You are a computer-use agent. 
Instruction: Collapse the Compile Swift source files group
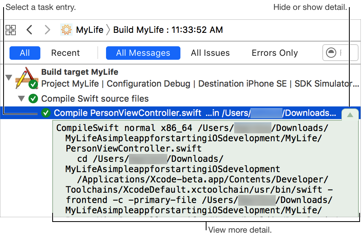(21, 98)
